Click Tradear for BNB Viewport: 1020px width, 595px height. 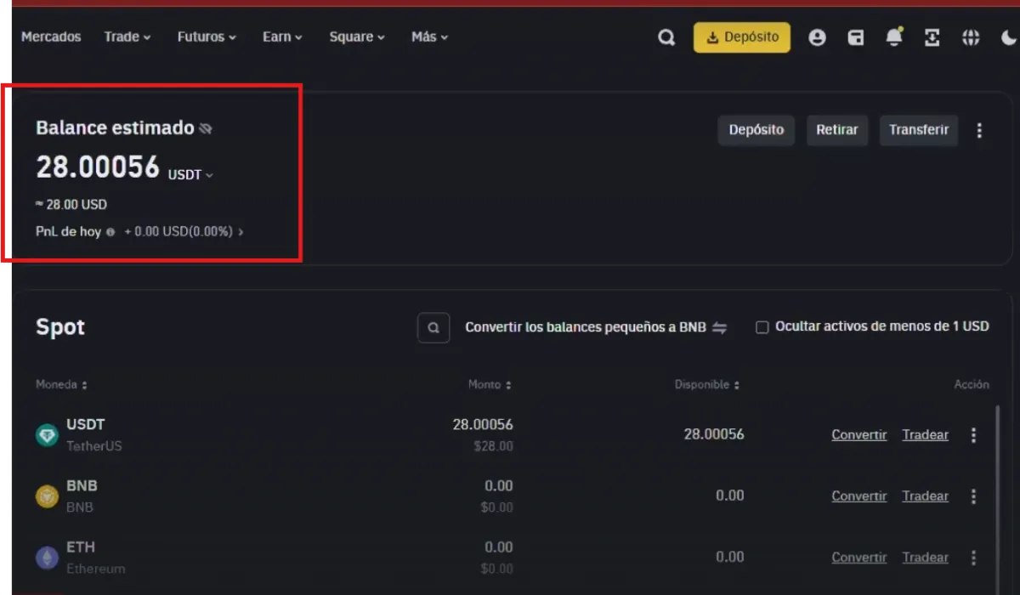tap(926, 496)
